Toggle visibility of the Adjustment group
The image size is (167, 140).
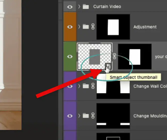pos(70,27)
